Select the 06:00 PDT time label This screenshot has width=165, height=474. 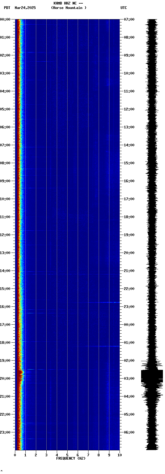pos(5,127)
